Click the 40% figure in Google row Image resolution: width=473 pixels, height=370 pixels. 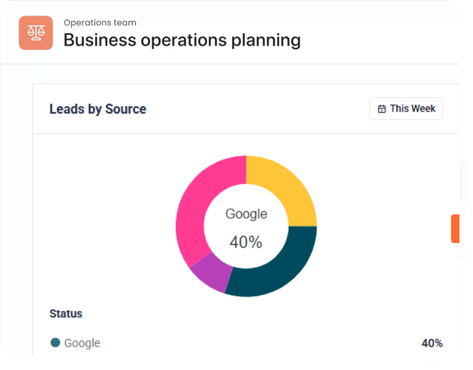pos(432,343)
